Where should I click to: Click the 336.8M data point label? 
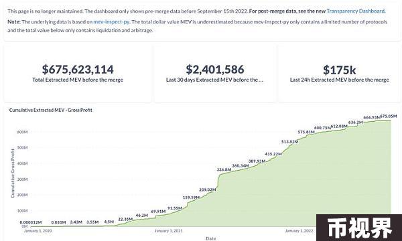tap(224, 169)
